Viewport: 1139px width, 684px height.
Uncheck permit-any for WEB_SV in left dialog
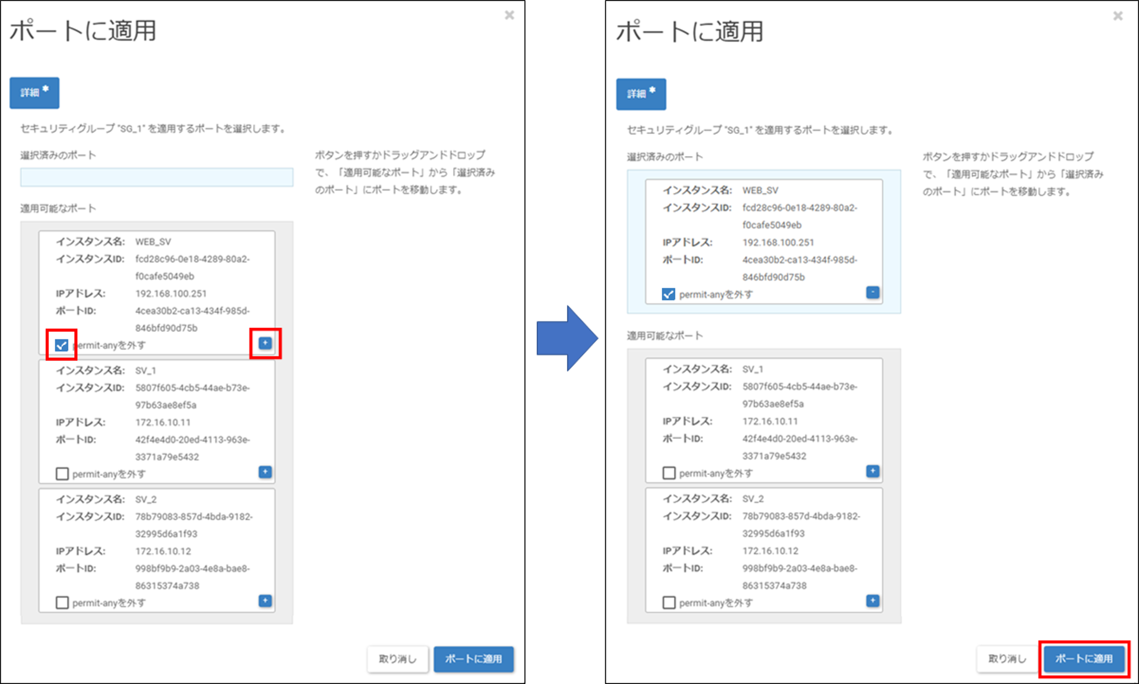pyautogui.click(x=61, y=345)
